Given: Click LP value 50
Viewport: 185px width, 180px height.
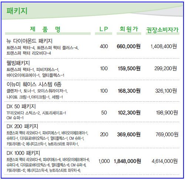Looking at the screenshot, I should click(x=104, y=112).
